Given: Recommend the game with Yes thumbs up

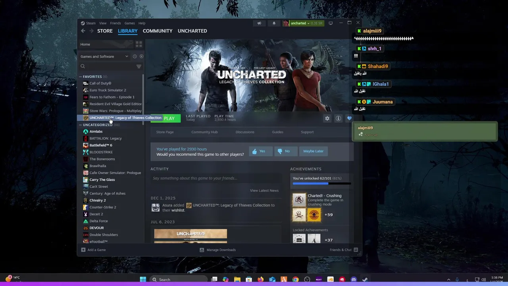Looking at the screenshot, I should (x=260, y=151).
